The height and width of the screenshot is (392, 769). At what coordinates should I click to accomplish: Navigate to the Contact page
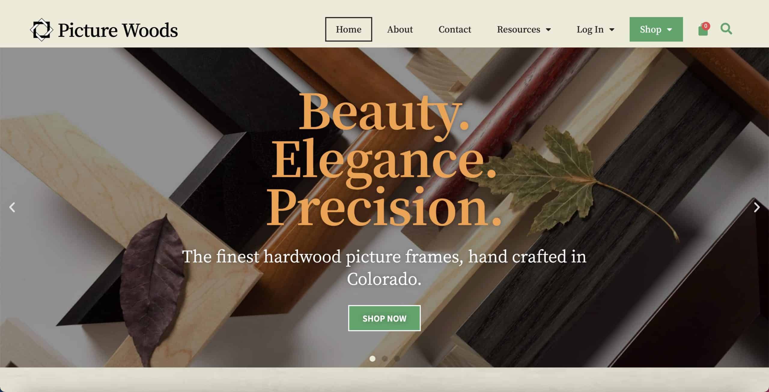pyautogui.click(x=455, y=29)
